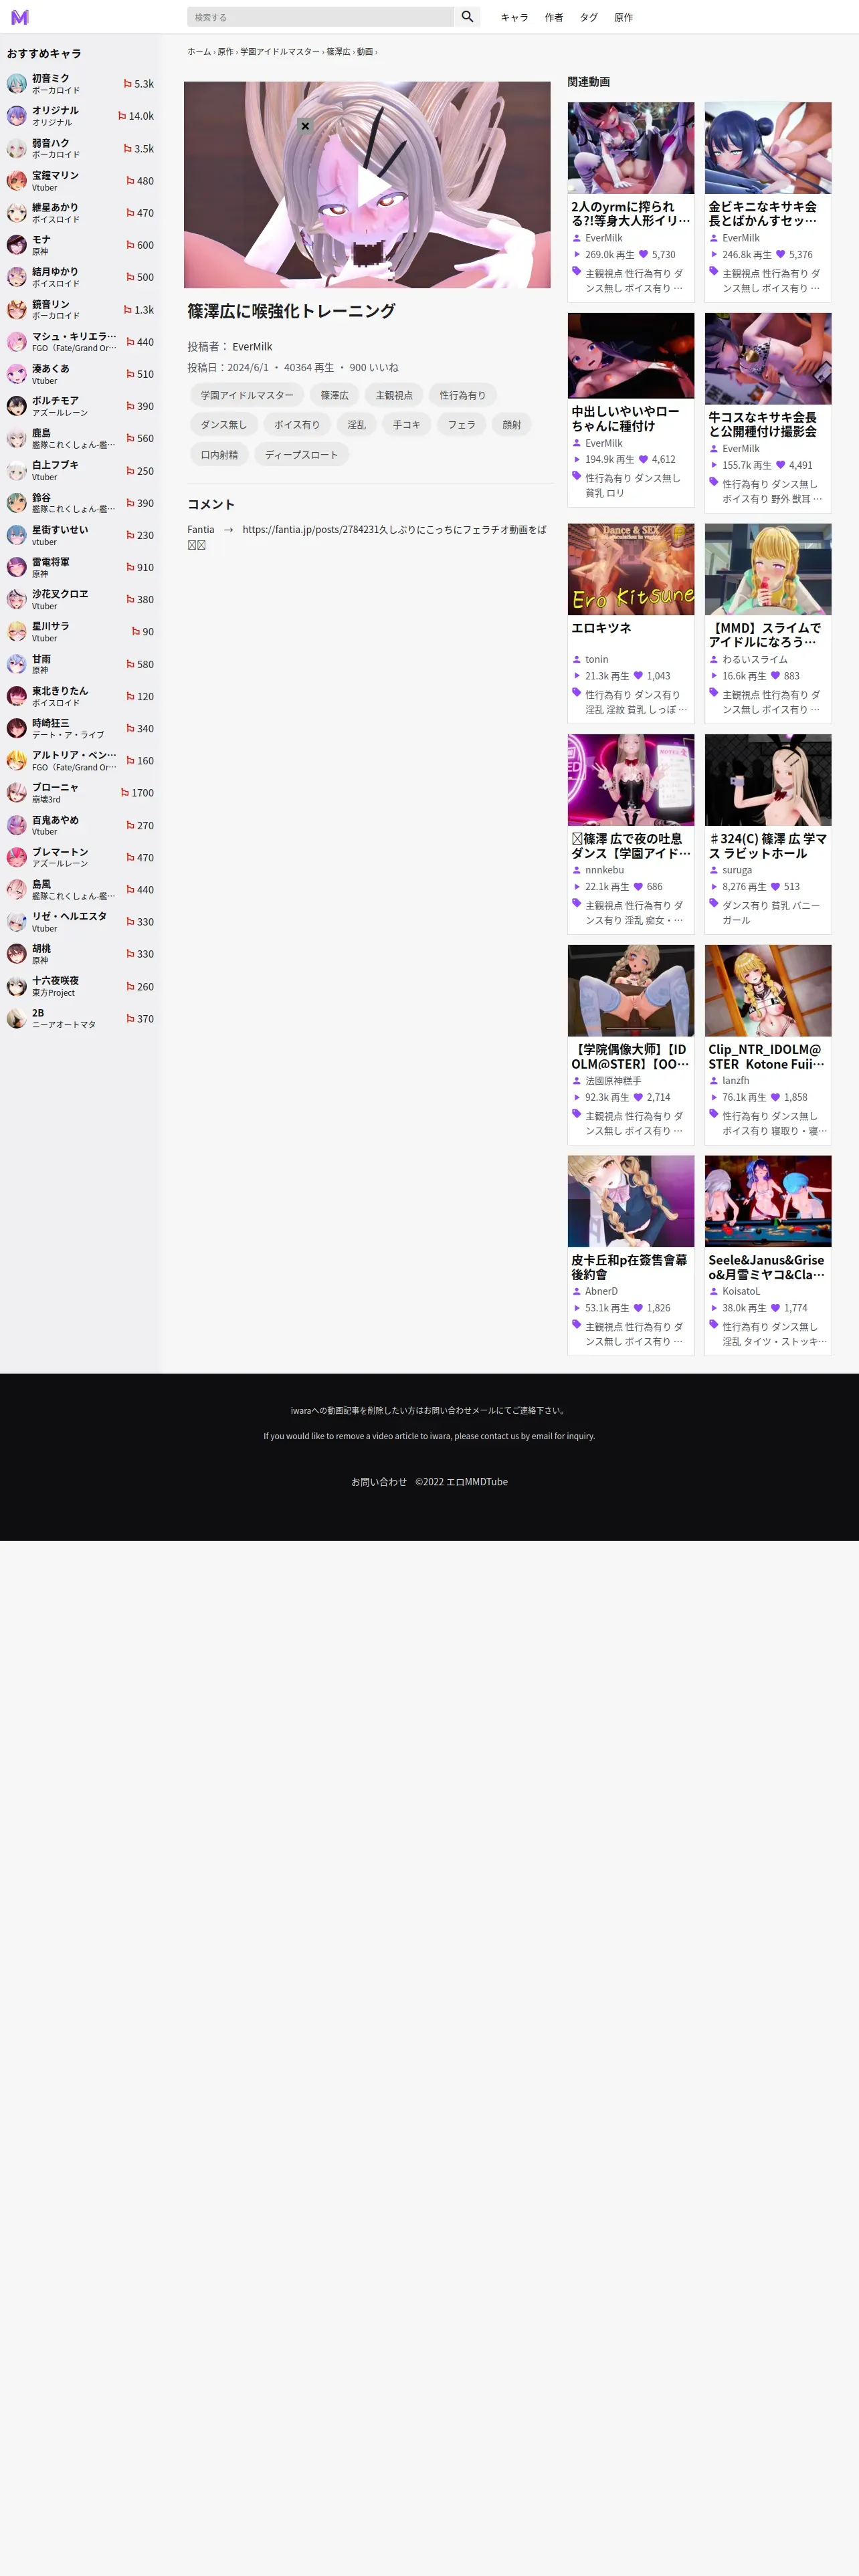Click the 宝鐘マリン avatar icon

(x=17, y=181)
